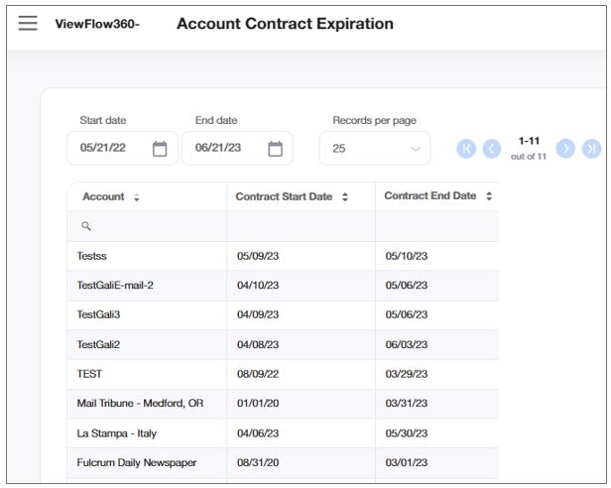Open the hamburger navigation menu
The image size is (611, 488).
[28, 24]
